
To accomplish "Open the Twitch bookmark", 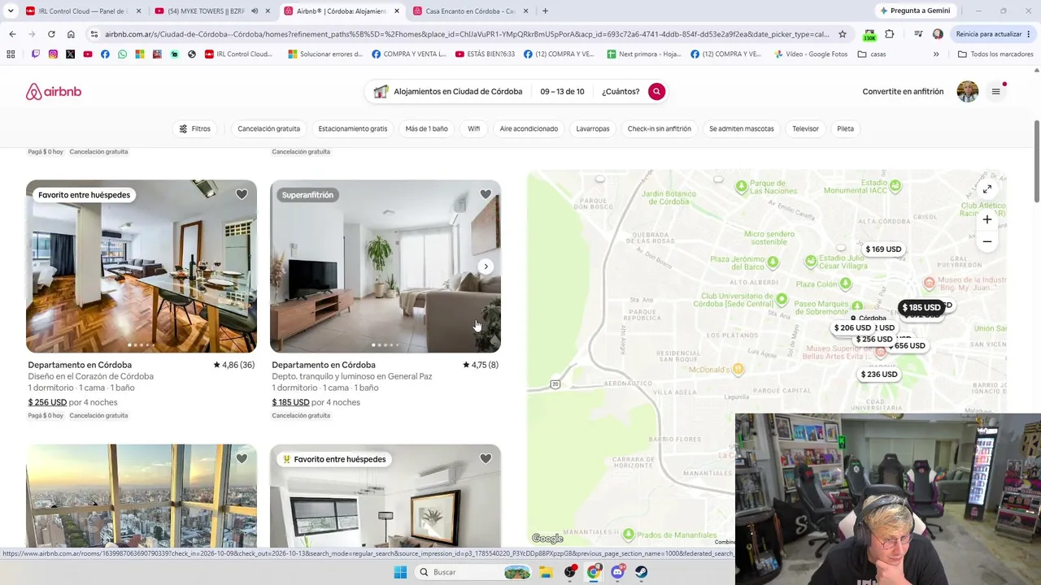I will (36, 54).
